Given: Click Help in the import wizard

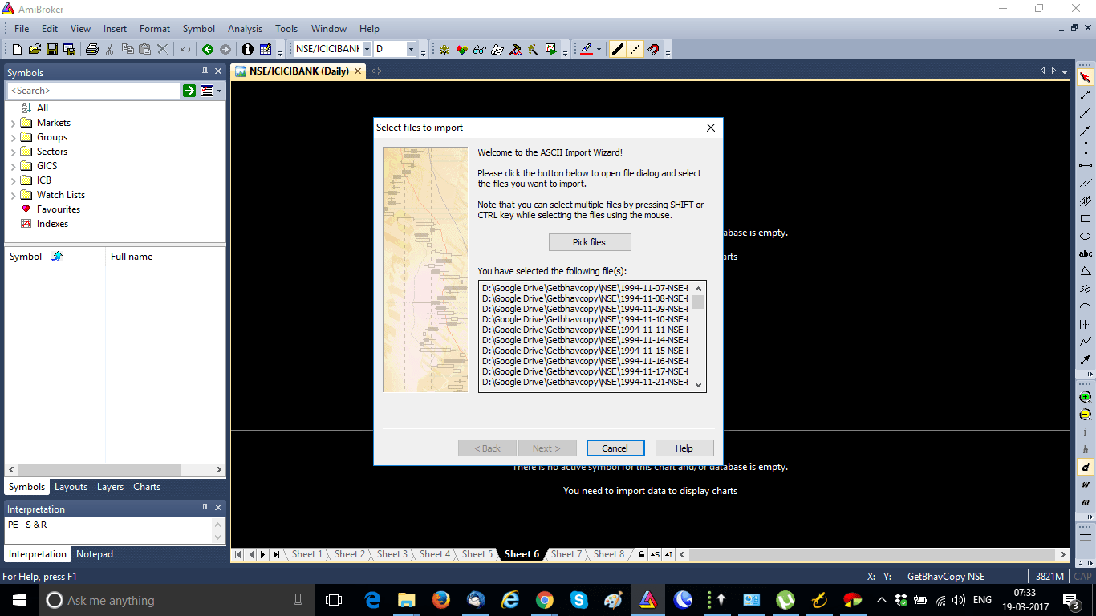Looking at the screenshot, I should (x=684, y=448).
